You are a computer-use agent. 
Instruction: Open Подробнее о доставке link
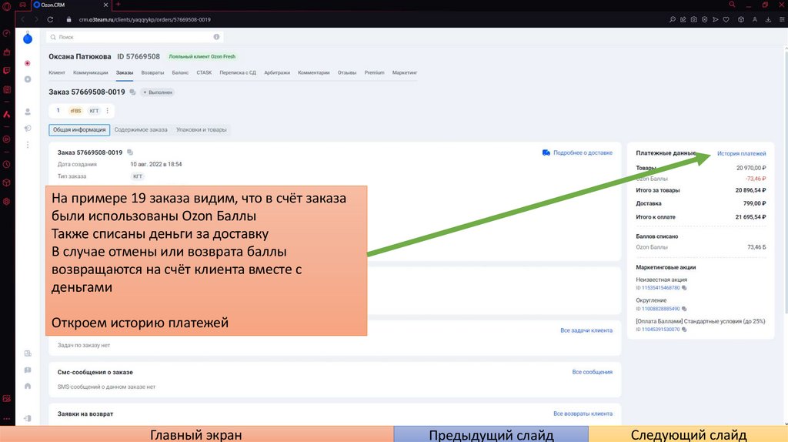(577, 152)
